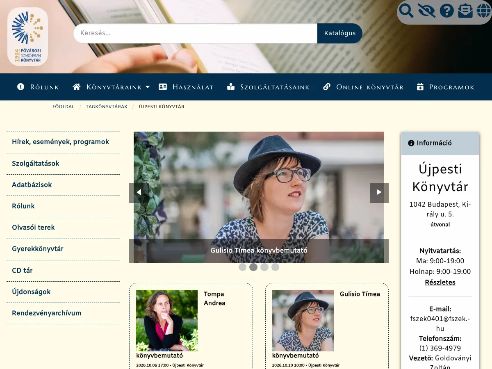
Task: Show the previous carousel slide
Action: 139,193
